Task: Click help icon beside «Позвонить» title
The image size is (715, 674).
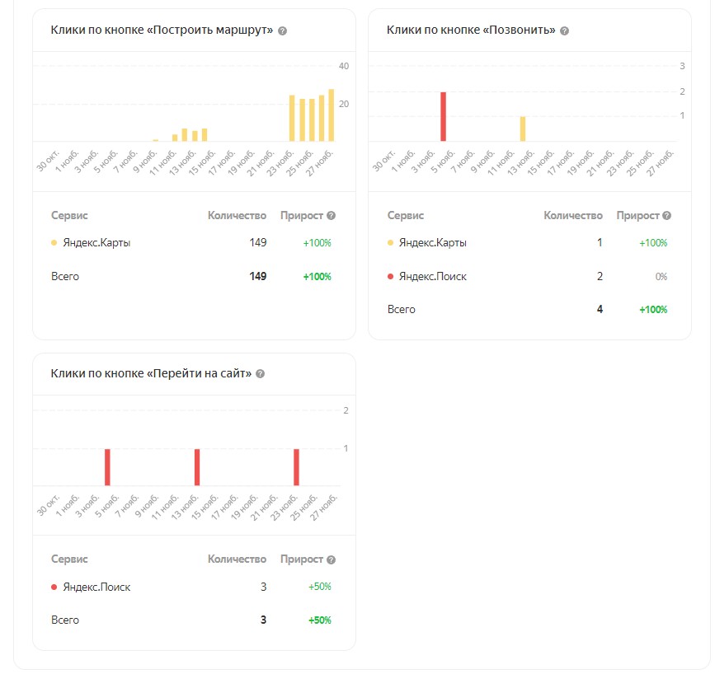Action: pos(564,30)
